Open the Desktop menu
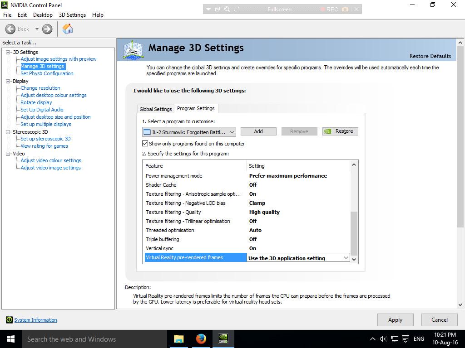The image size is (465, 348). 43,15
